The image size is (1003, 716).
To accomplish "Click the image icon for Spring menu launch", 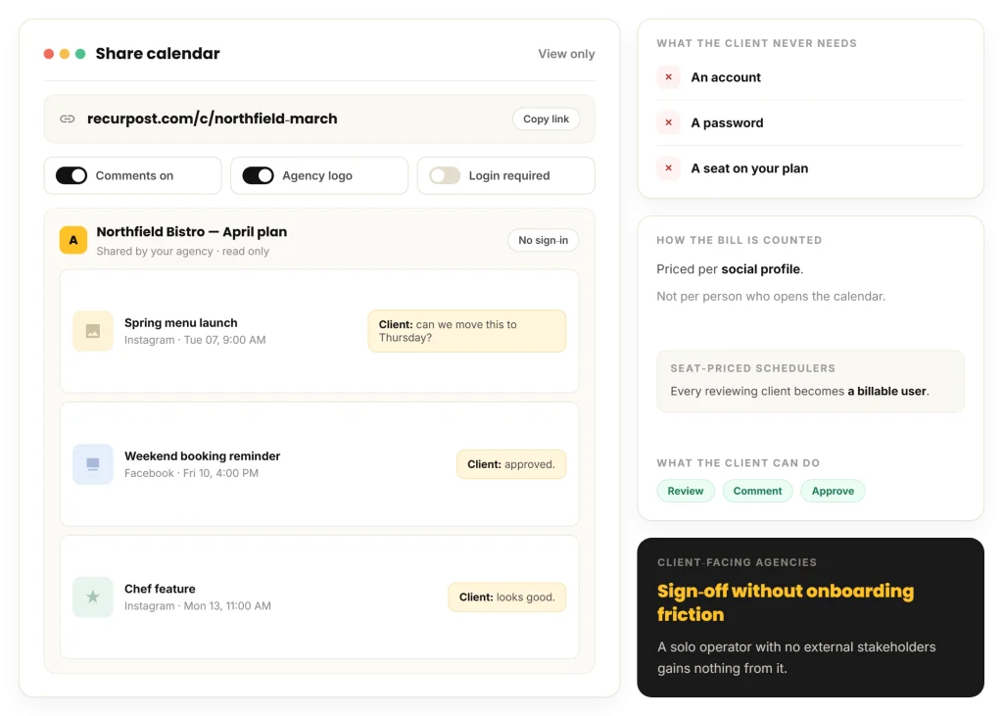I will click(93, 331).
